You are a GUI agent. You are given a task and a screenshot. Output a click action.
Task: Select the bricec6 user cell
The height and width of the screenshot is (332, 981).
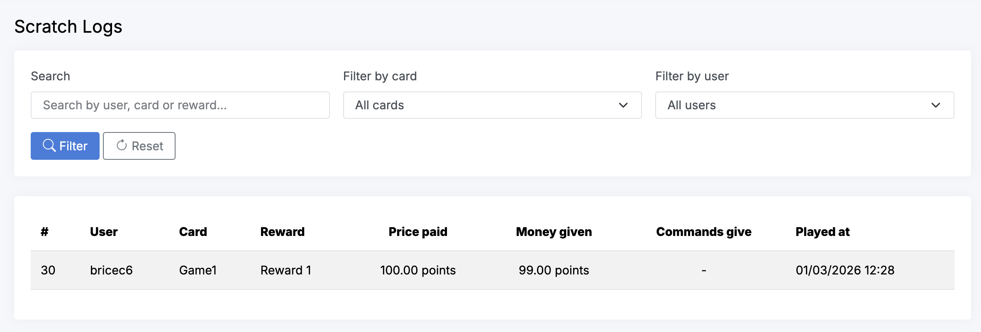[x=111, y=270]
